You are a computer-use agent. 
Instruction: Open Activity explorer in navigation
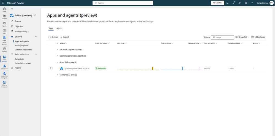(21, 46)
